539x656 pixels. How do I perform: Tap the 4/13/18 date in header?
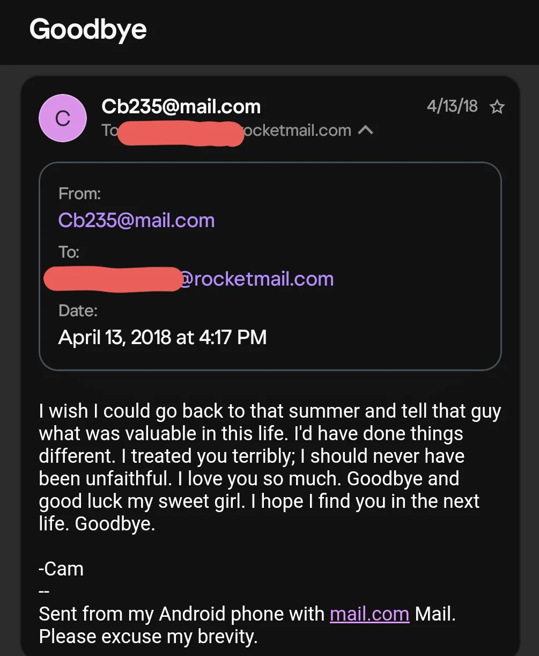(452, 106)
